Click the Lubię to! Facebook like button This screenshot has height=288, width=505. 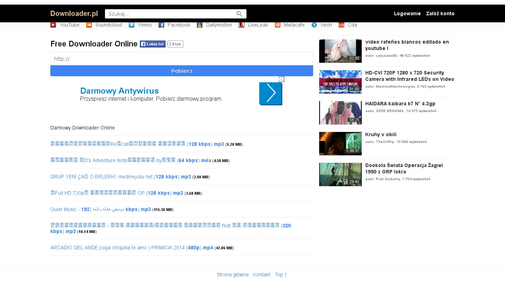152,44
